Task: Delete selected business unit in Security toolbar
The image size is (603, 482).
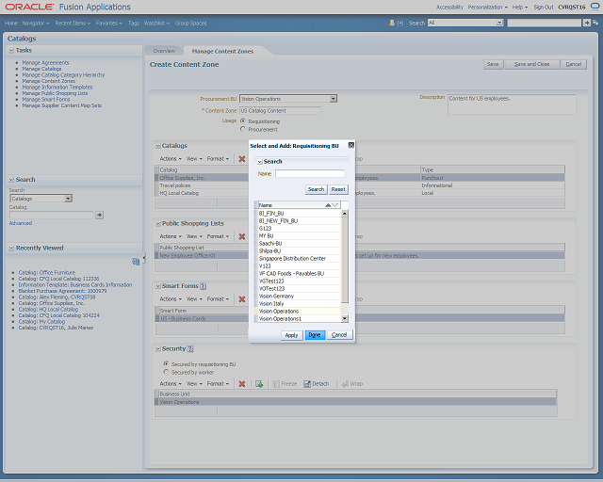Action: (x=241, y=383)
